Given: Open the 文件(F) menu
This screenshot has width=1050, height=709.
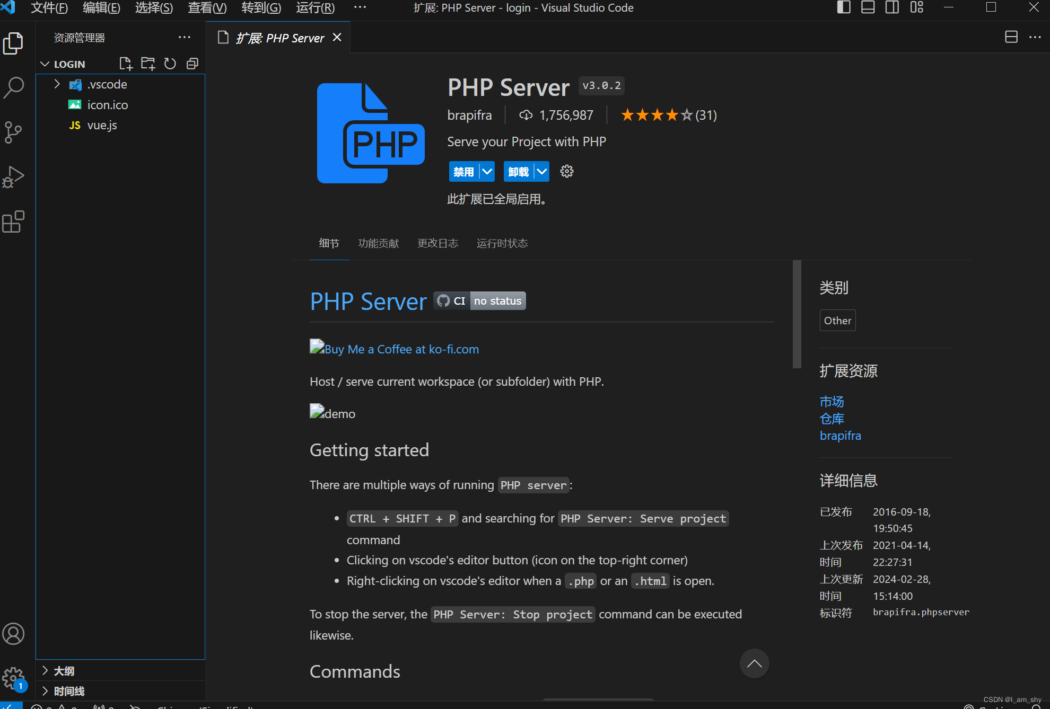Looking at the screenshot, I should 49,7.
